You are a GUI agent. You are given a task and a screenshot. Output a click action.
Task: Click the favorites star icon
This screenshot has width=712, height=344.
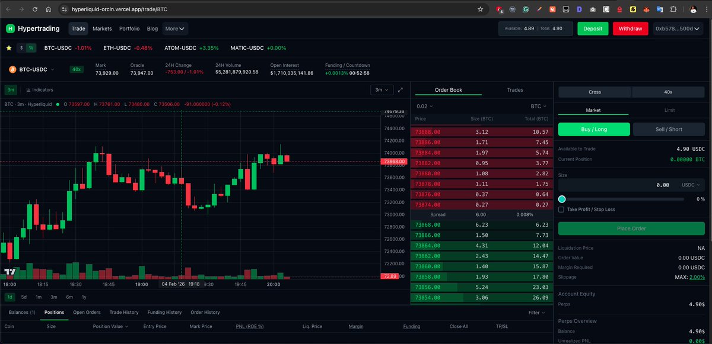8,48
